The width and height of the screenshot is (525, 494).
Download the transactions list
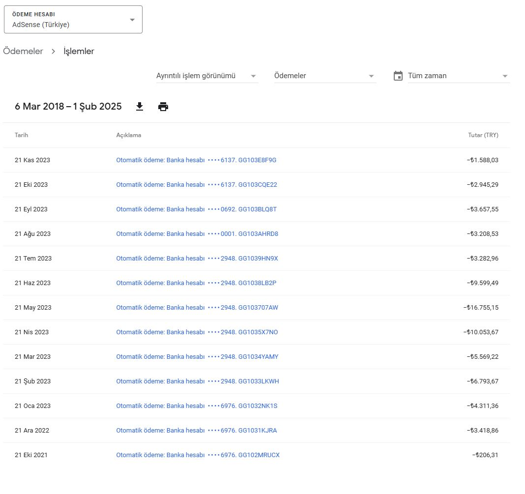(x=140, y=107)
